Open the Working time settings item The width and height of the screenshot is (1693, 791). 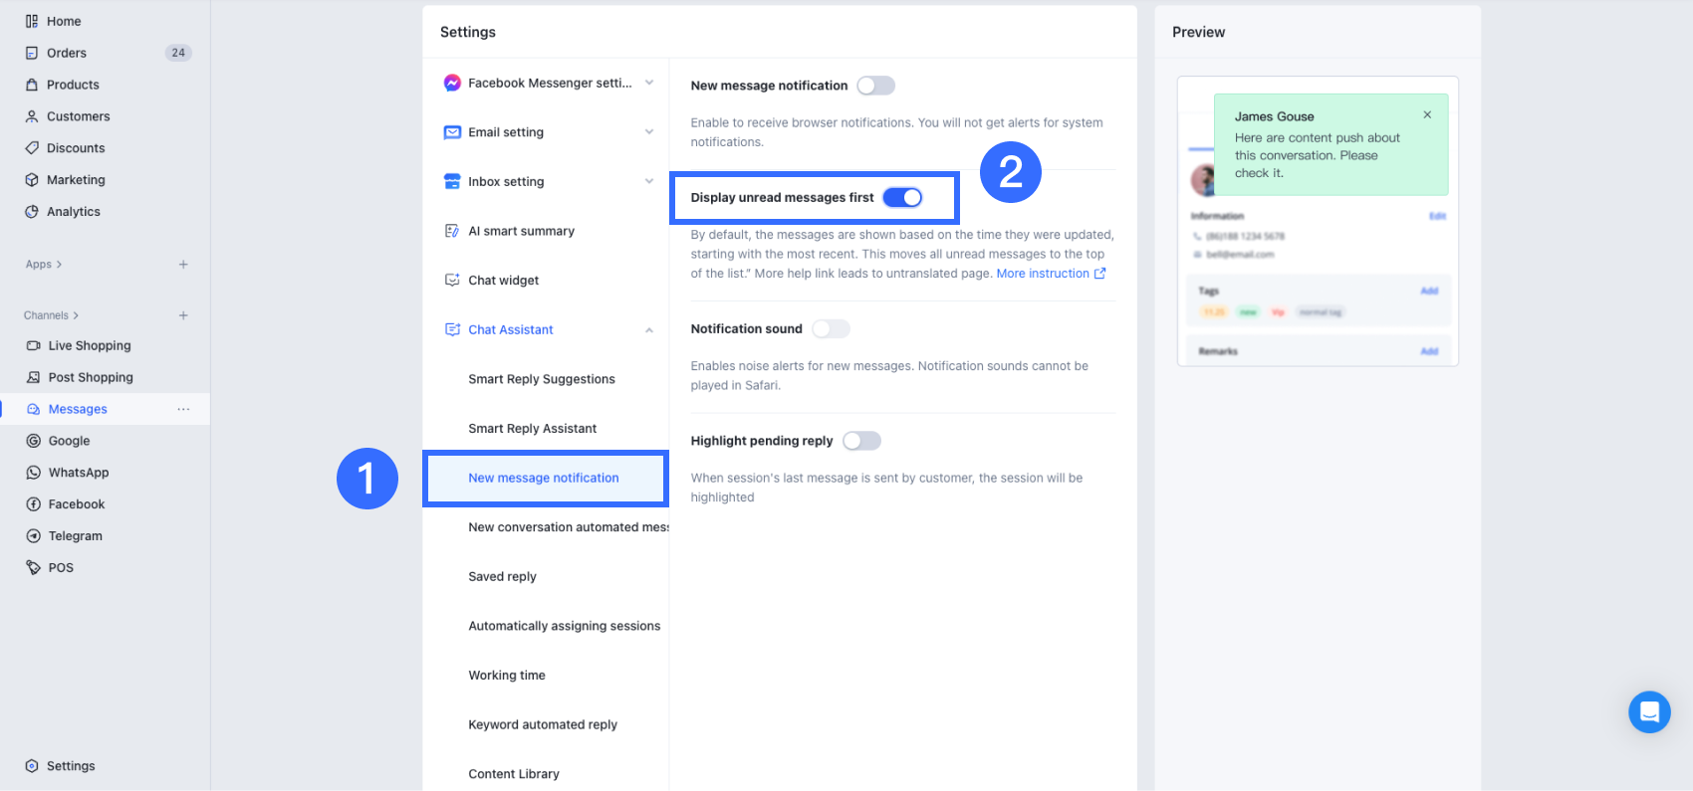507,676
